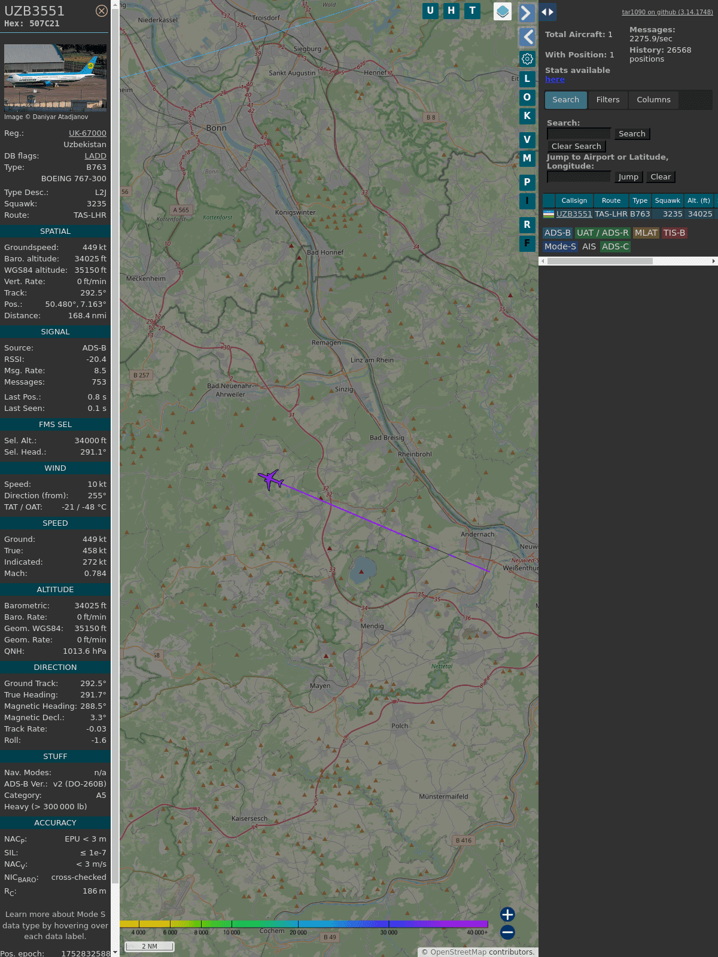The image size is (718, 957).
Task: Toggle the T map button
Action: pos(472,11)
